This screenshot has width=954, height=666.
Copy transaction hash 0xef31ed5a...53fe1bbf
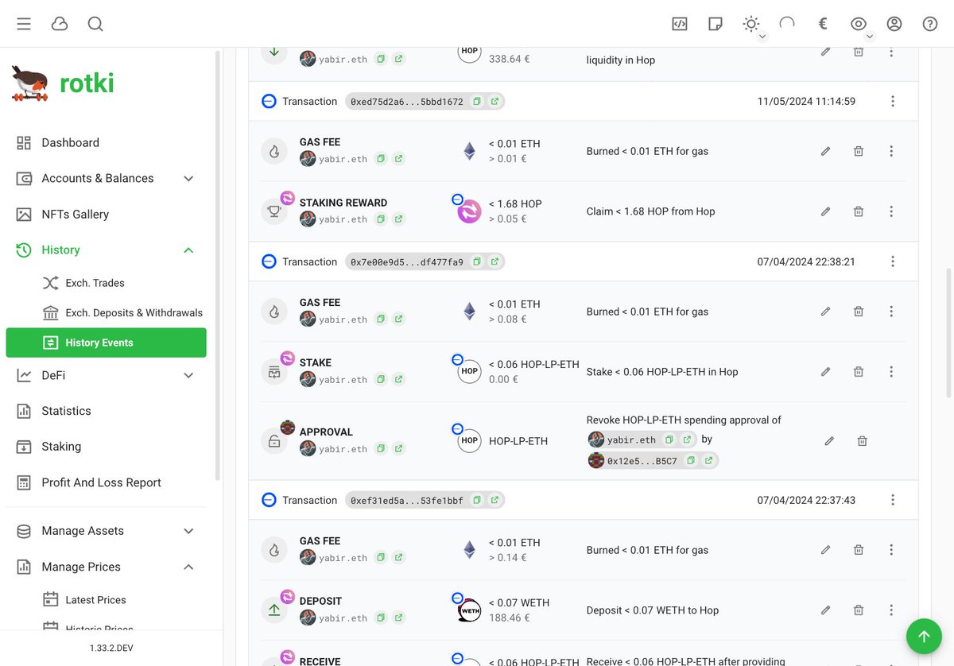(x=477, y=500)
